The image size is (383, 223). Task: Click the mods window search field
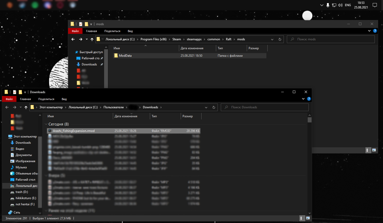[331, 39]
